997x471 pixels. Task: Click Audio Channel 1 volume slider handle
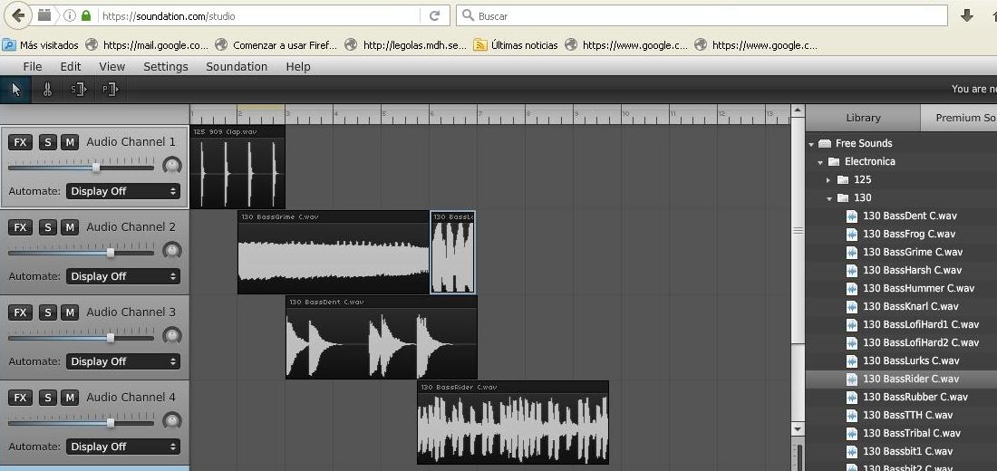coord(96,168)
